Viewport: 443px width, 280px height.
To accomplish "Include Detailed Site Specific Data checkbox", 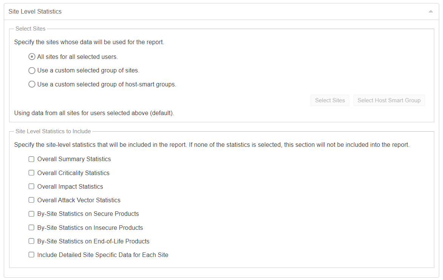I will [31, 255].
